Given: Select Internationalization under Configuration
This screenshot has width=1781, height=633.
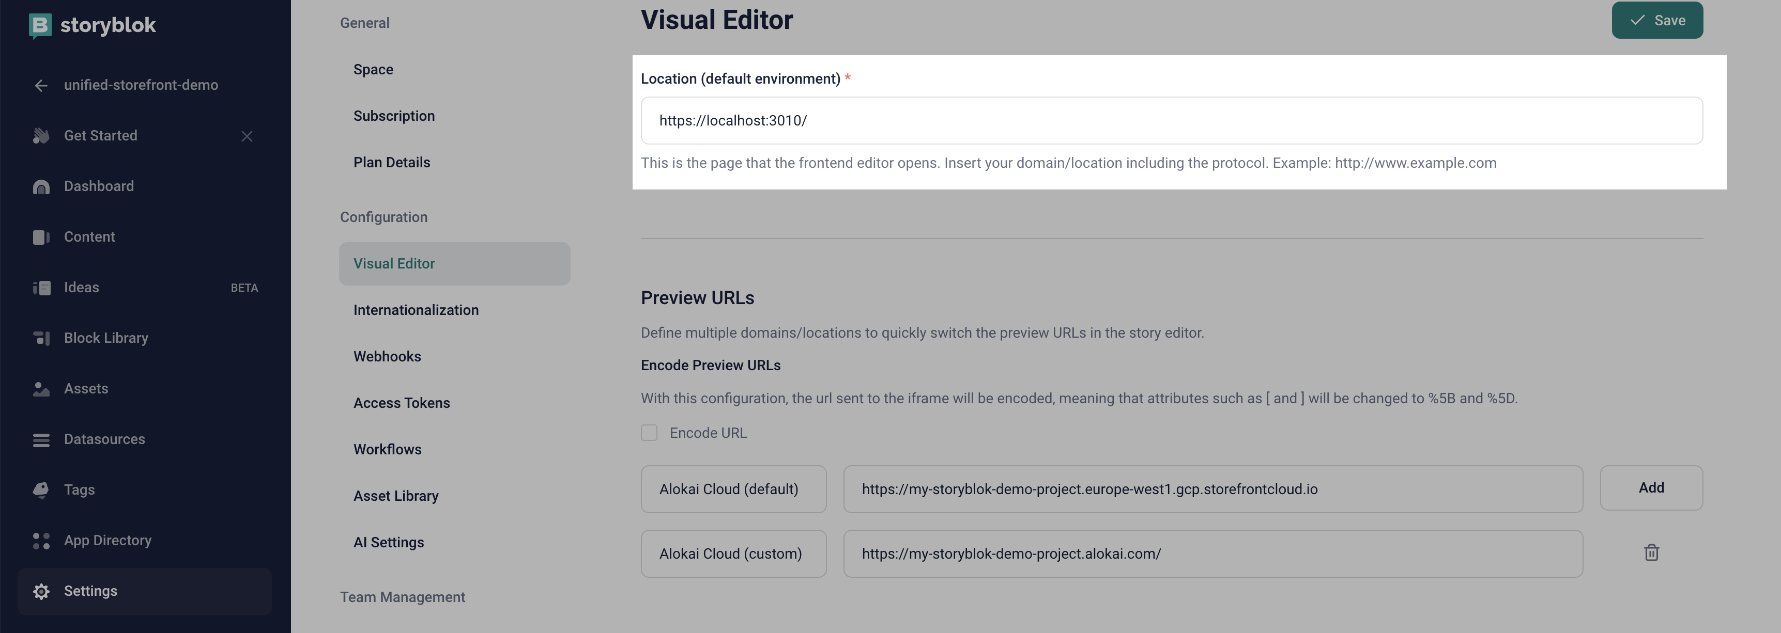Looking at the screenshot, I should click(416, 310).
